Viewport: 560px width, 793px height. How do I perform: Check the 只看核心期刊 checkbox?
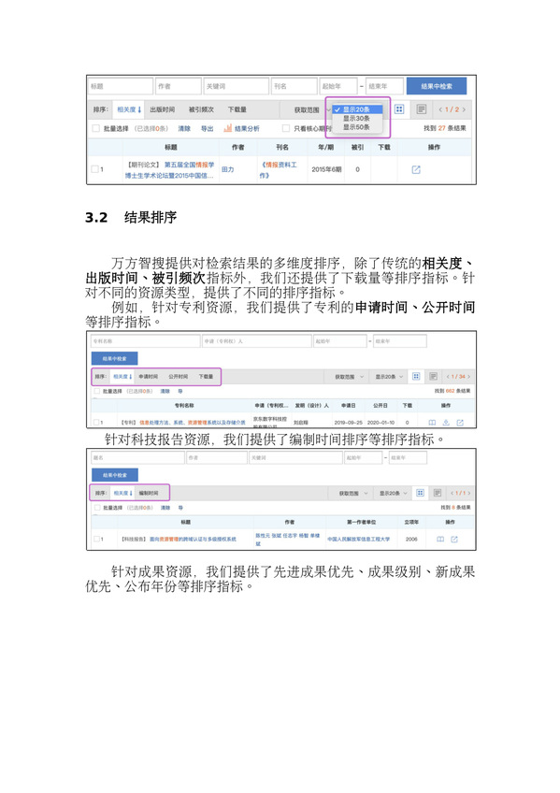(285, 128)
